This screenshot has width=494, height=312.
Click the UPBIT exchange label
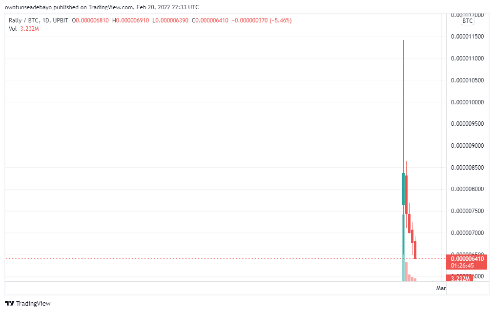[x=61, y=20]
